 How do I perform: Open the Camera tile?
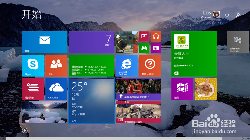(x=156, y=48)
